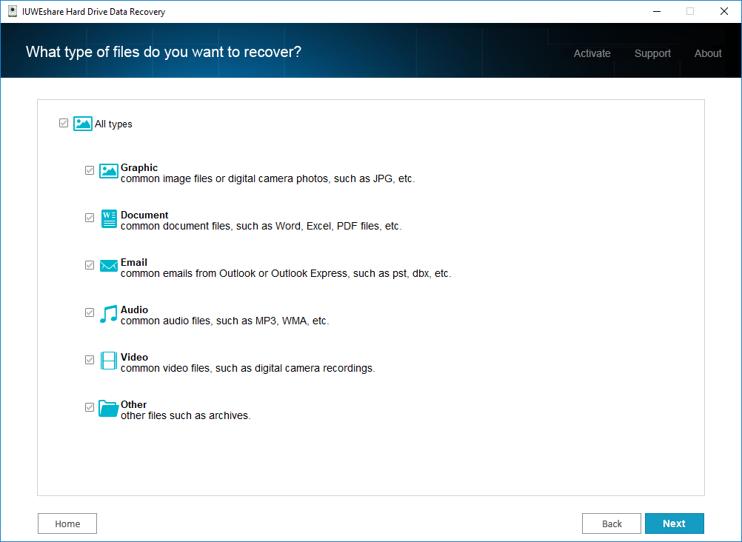Uncheck the Email recovery option

click(x=89, y=265)
